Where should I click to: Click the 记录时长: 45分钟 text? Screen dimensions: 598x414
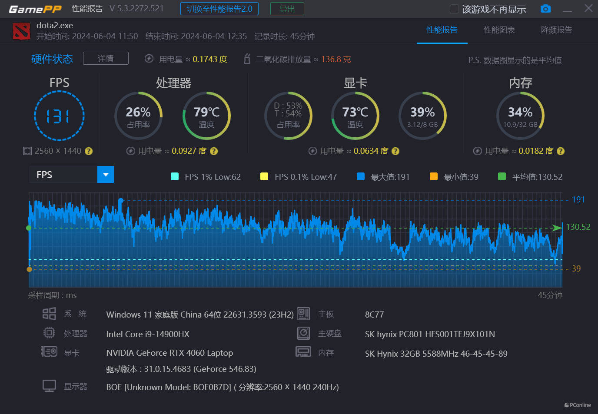(x=285, y=36)
